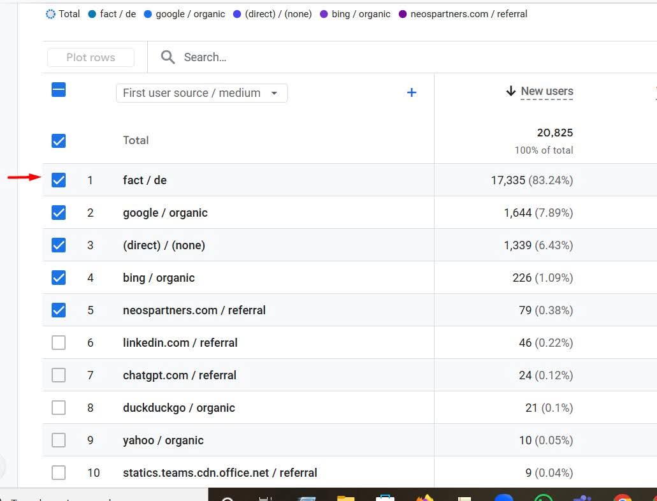
Task: Click the descending sort arrow beside New users
Action: coord(510,91)
